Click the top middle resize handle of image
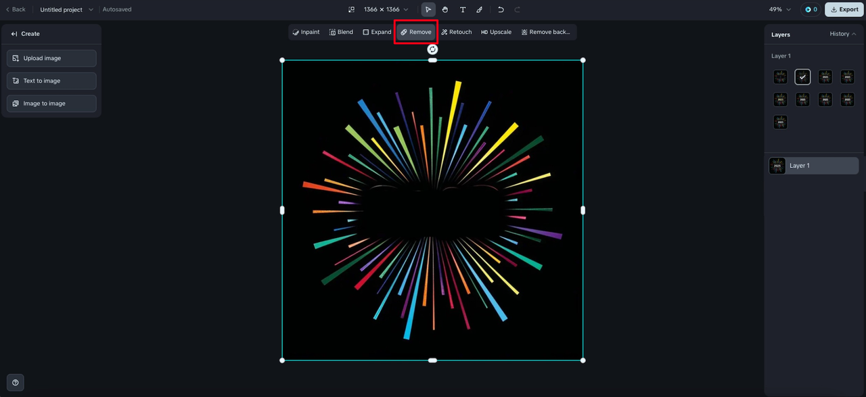 click(432, 60)
